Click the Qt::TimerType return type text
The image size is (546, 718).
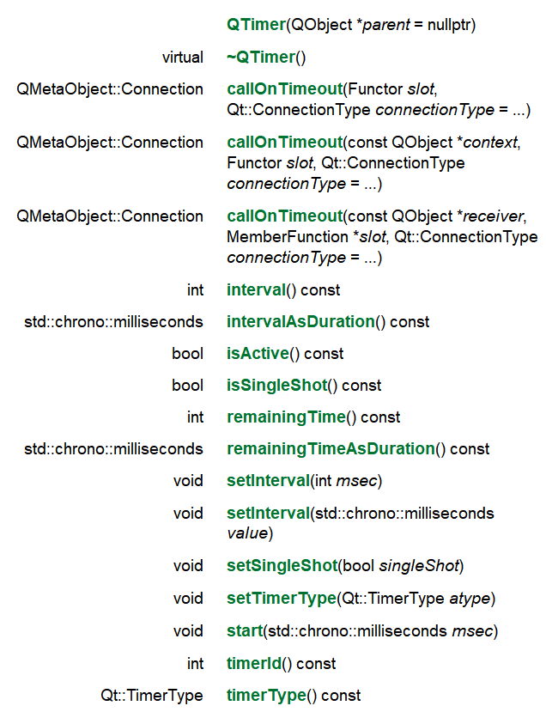click(152, 696)
